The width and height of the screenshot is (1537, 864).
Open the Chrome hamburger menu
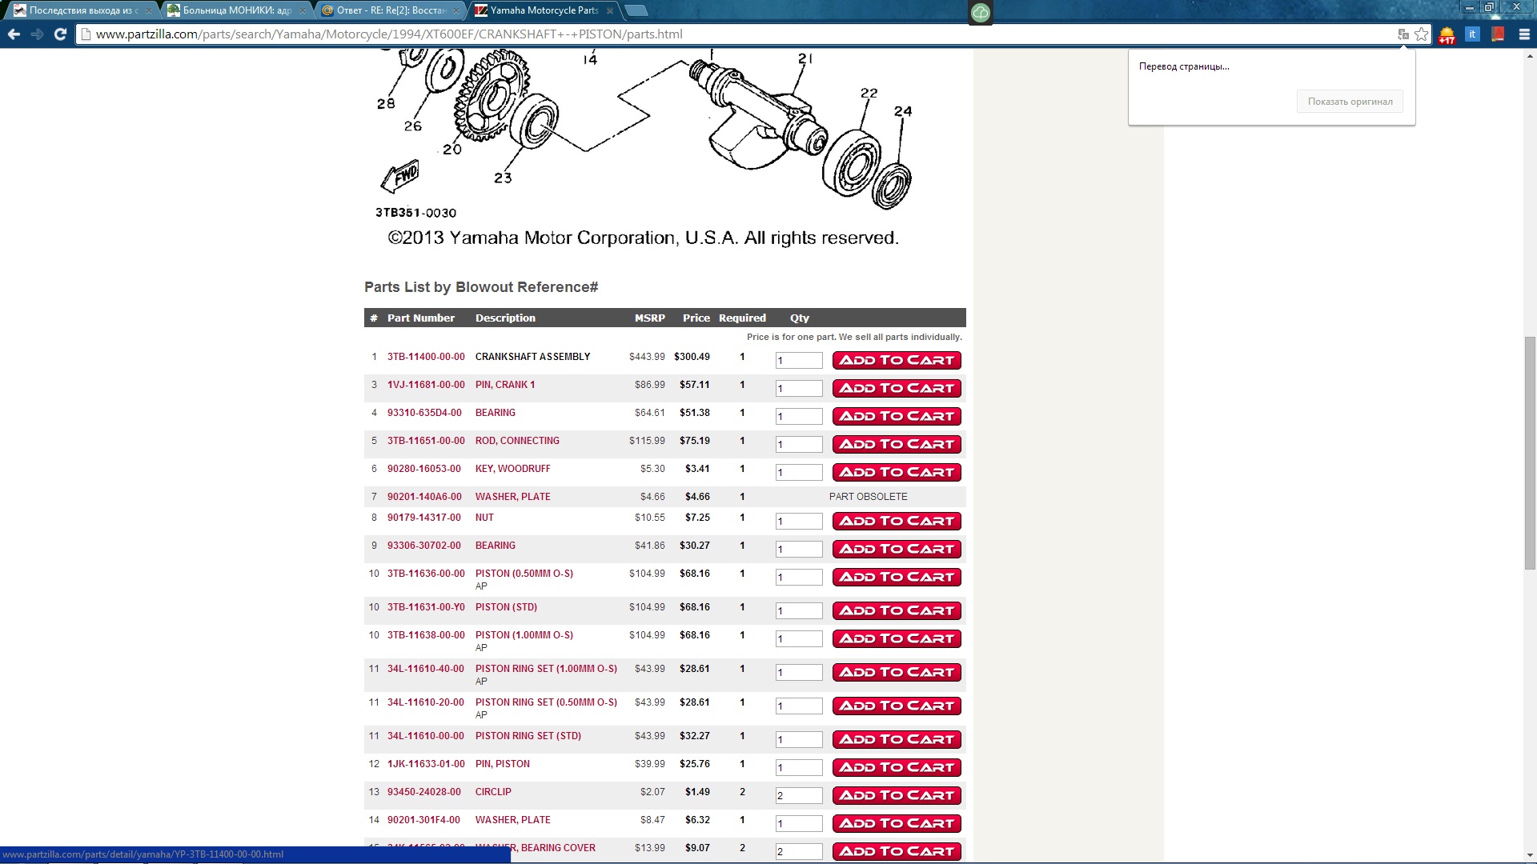(x=1524, y=34)
